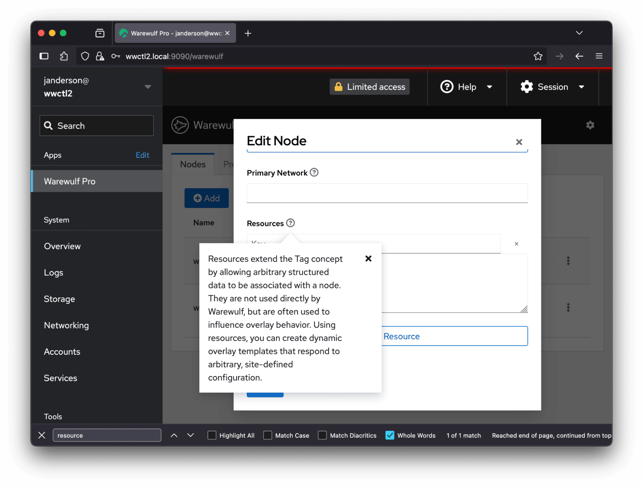
Task: Click the Primary Network help icon
Action: pyautogui.click(x=314, y=173)
